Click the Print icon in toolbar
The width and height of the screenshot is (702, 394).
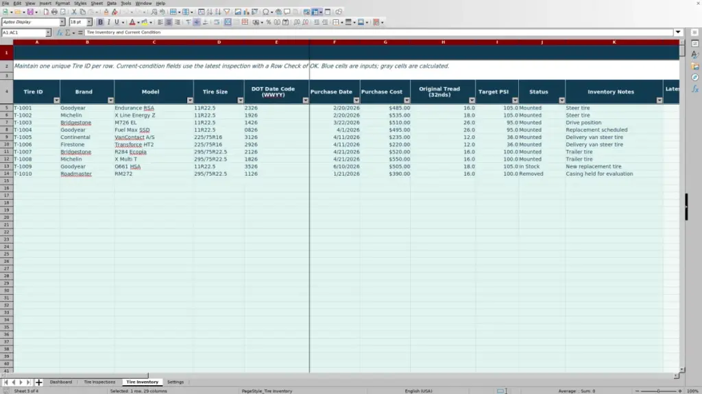54,12
